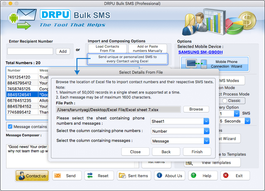Screen dimensions: 265x191
Task: Click the View Templates magnifier icon
Action: click(189, 163)
